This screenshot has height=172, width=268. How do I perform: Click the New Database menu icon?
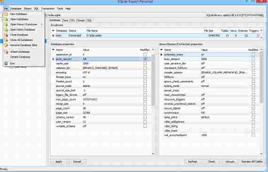(6, 14)
